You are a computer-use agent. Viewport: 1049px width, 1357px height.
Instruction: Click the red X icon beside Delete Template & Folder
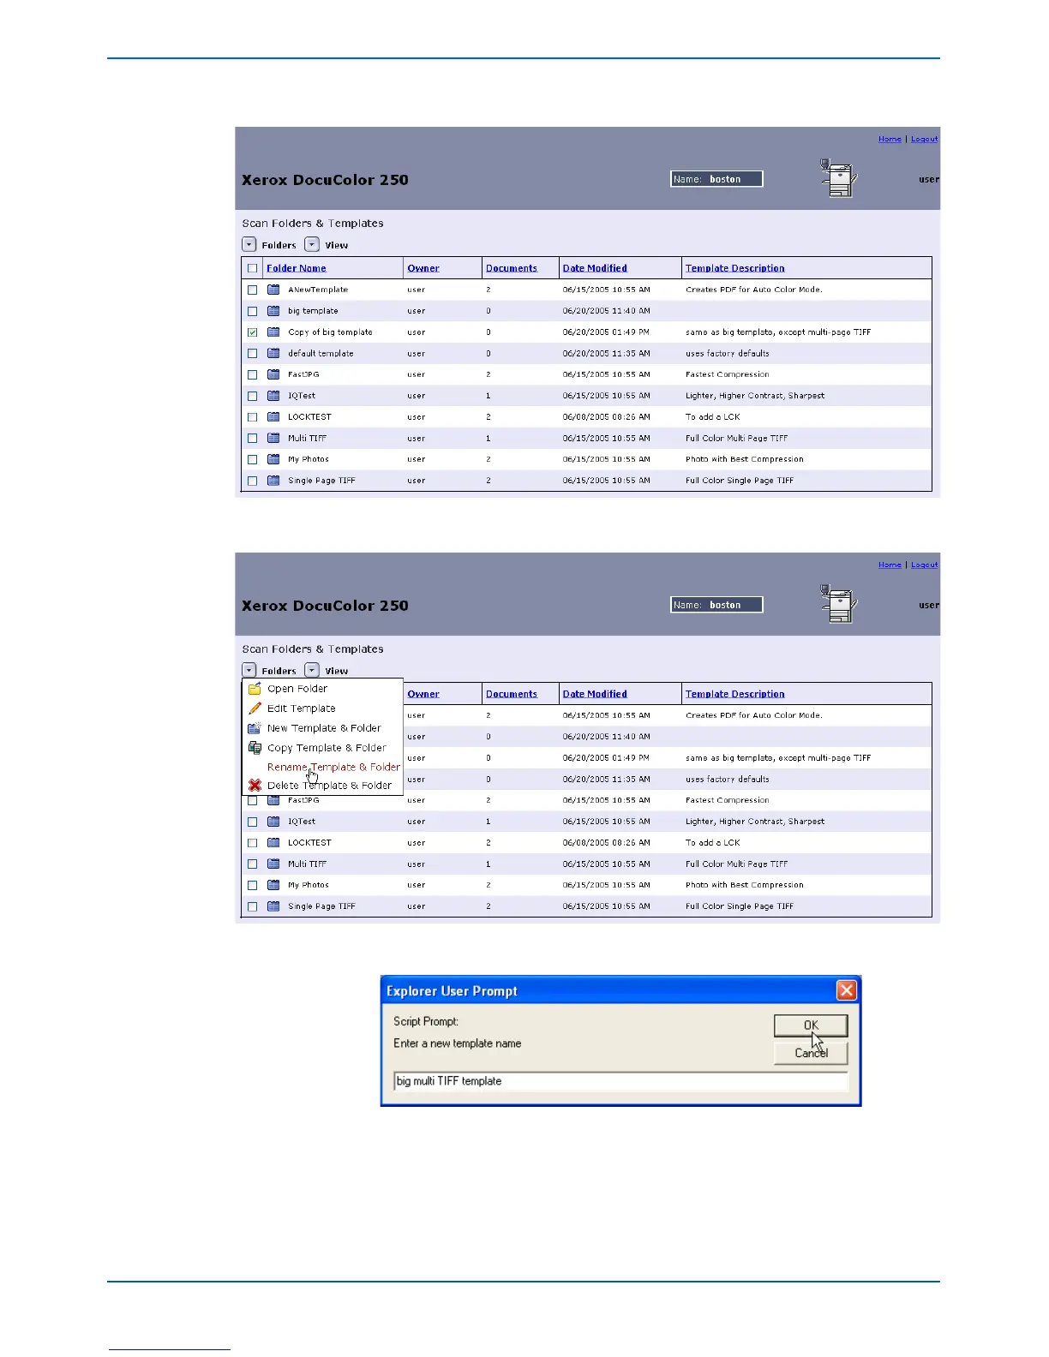pos(255,785)
